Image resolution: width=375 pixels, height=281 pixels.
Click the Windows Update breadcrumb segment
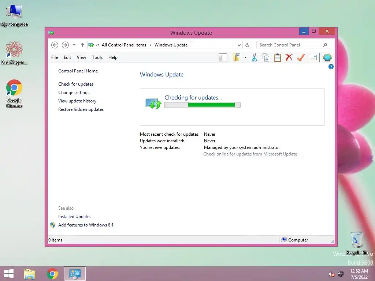171,45
